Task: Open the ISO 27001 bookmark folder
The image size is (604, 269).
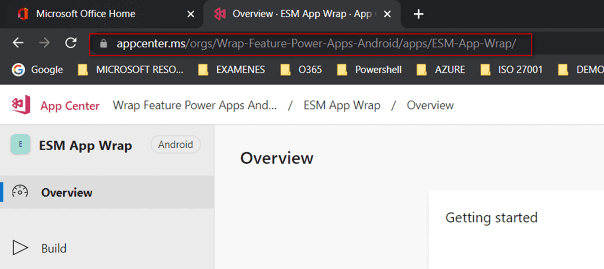Action: (511, 70)
